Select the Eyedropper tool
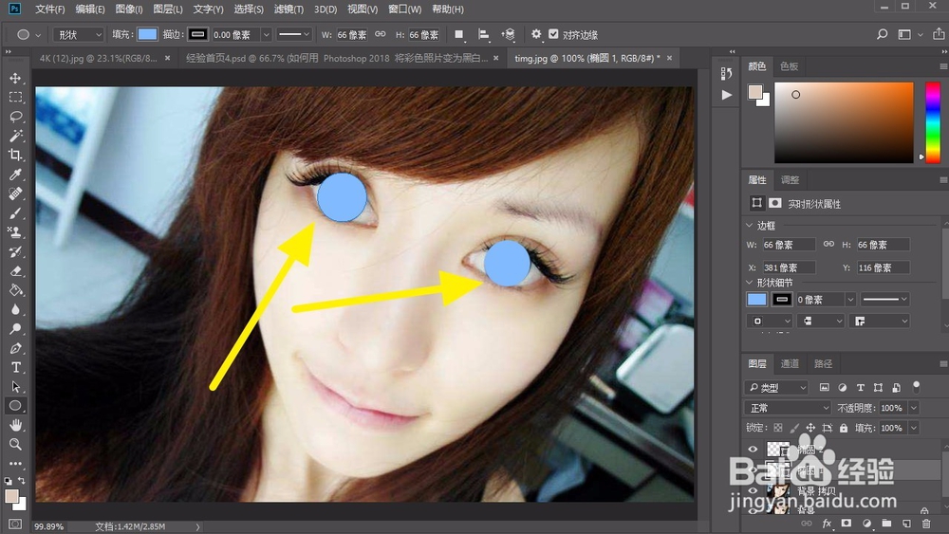Image resolution: width=949 pixels, height=534 pixels. point(16,175)
